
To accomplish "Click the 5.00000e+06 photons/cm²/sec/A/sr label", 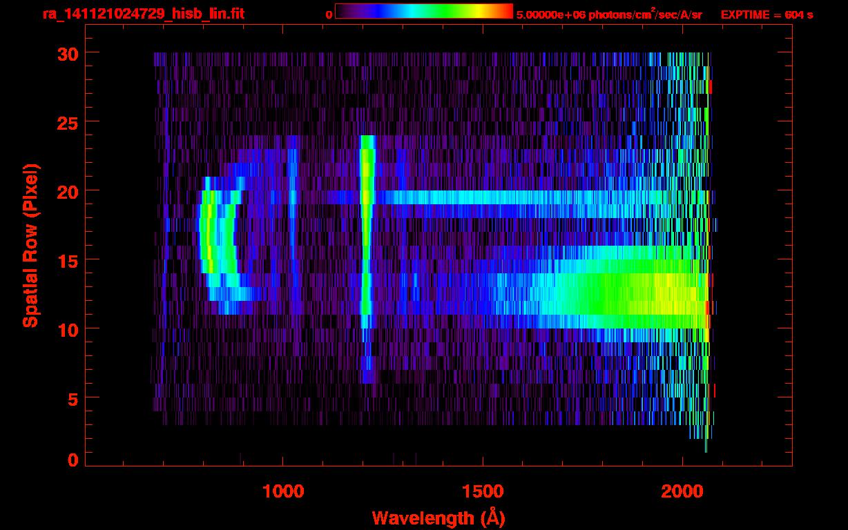I will click(609, 14).
